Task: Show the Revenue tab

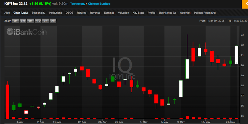Action: (95, 13)
